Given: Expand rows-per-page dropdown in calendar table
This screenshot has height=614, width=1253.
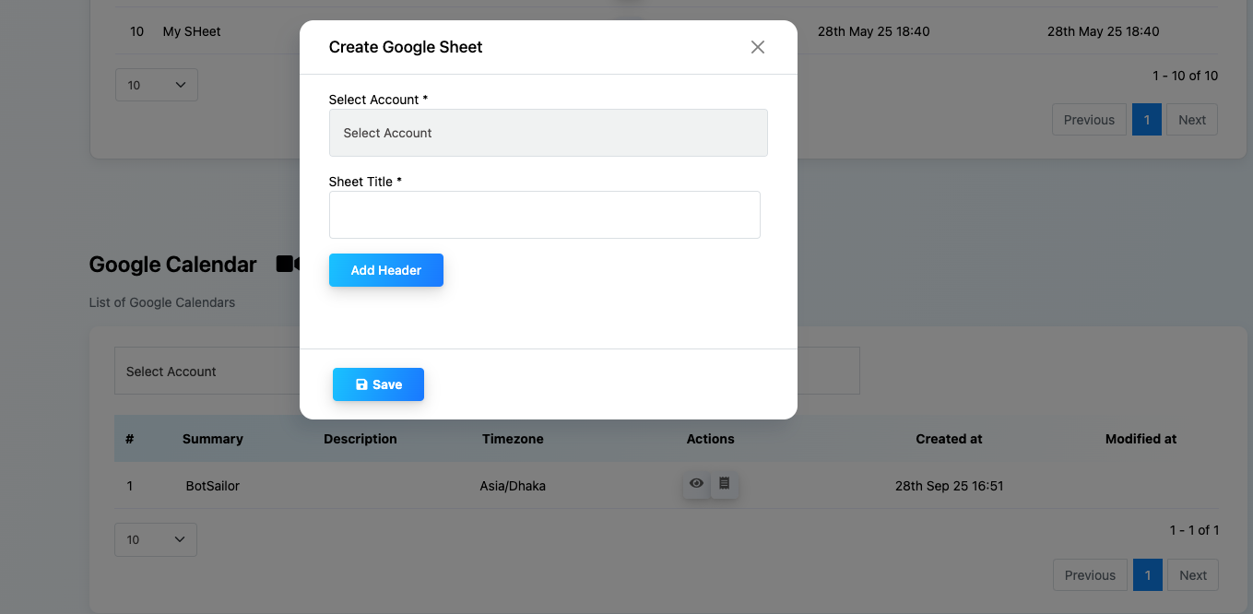Looking at the screenshot, I should (x=156, y=539).
